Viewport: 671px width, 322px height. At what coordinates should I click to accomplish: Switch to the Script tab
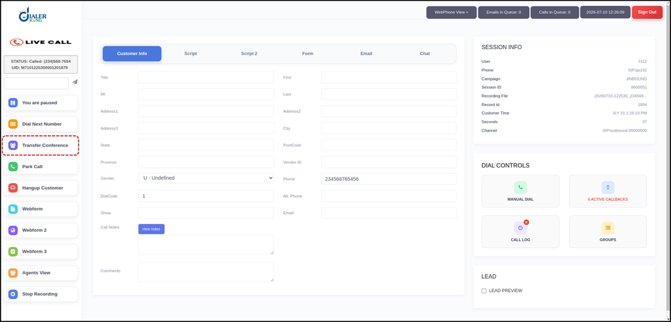point(191,54)
